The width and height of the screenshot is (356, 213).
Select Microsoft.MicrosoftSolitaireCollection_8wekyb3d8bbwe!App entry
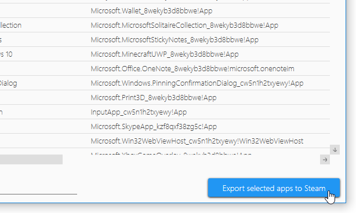[184, 25]
